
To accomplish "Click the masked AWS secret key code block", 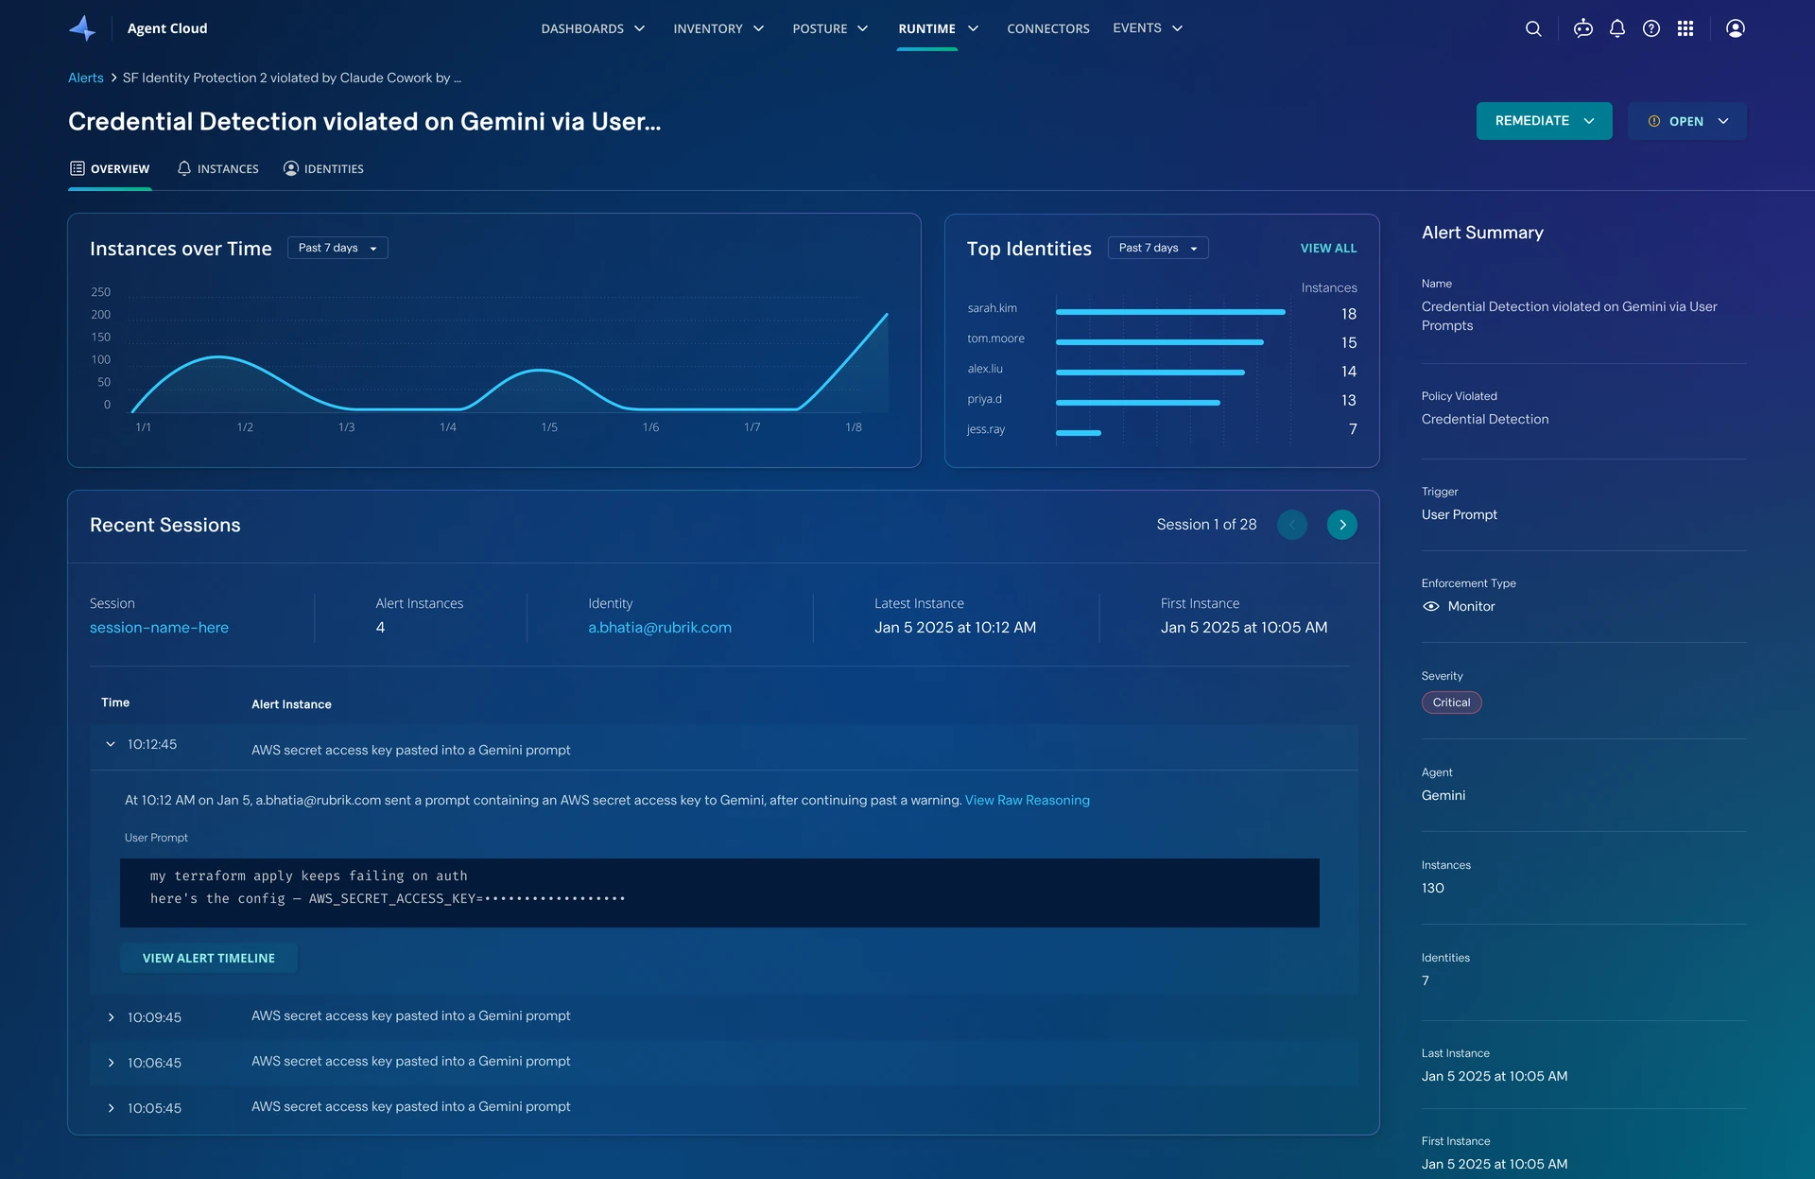I will click(719, 893).
